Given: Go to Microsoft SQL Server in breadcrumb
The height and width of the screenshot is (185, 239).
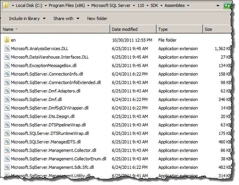Looking at the screenshot, I should (x=111, y=6).
